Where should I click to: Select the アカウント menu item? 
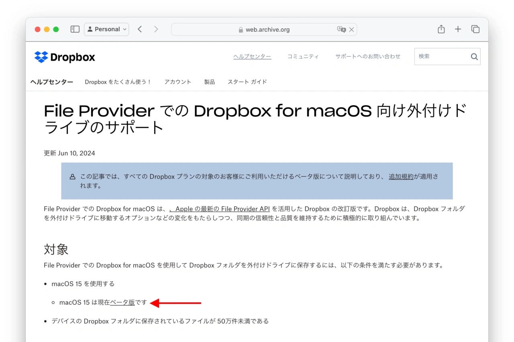pos(177,82)
